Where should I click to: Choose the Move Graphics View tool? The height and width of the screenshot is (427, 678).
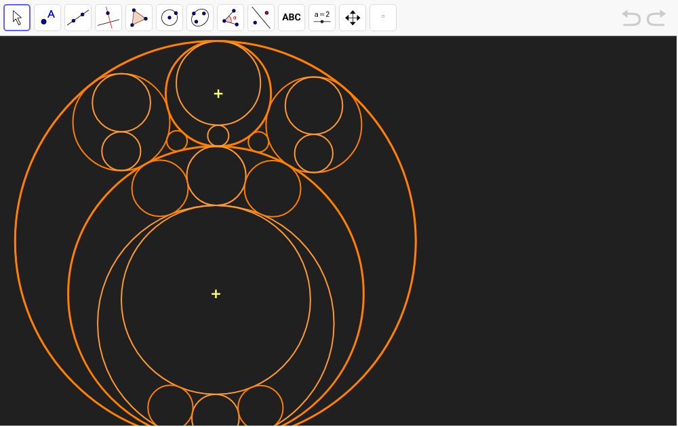(353, 18)
